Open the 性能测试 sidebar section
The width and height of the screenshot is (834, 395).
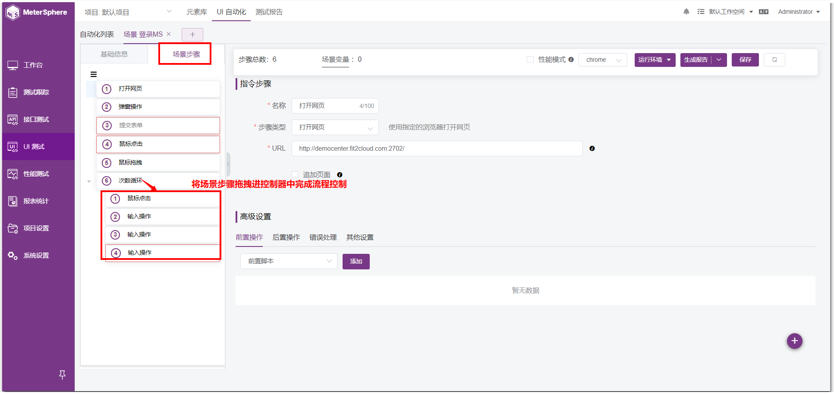[x=38, y=174]
